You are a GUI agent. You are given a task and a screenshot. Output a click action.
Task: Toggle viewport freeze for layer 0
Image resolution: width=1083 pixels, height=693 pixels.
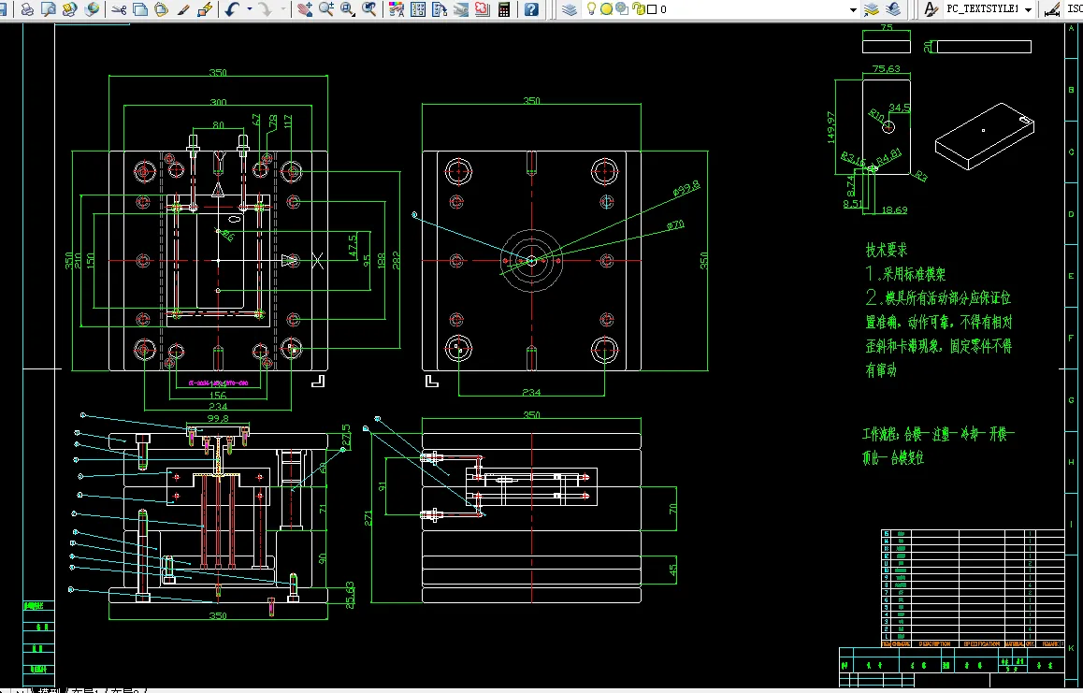tap(622, 9)
